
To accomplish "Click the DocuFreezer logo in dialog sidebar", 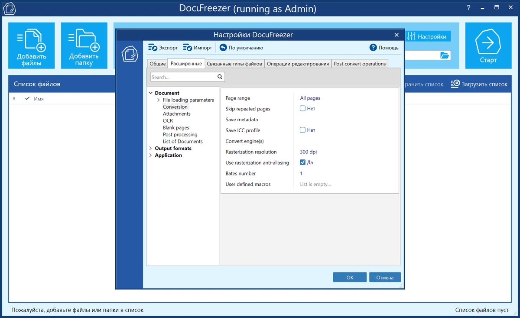I will point(129,53).
